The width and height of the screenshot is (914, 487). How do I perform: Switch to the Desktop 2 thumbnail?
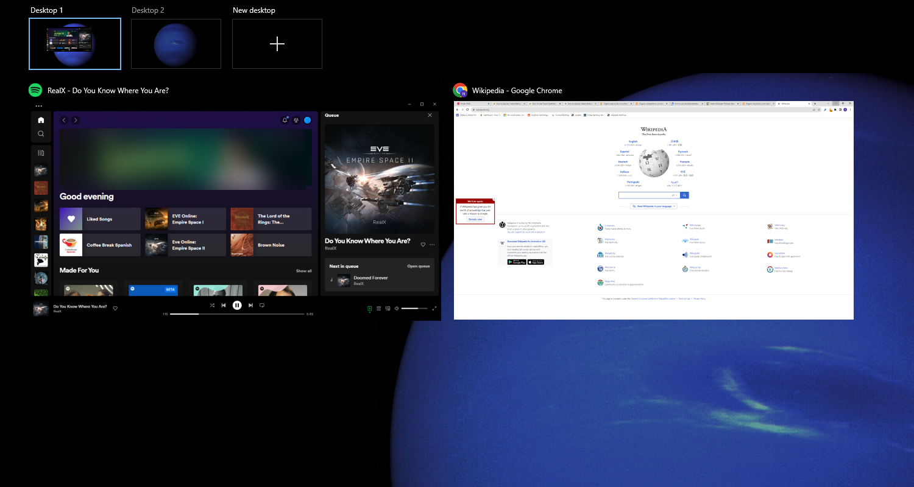tap(176, 44)
